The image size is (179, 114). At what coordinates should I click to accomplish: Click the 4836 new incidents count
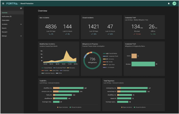point(51,27)
